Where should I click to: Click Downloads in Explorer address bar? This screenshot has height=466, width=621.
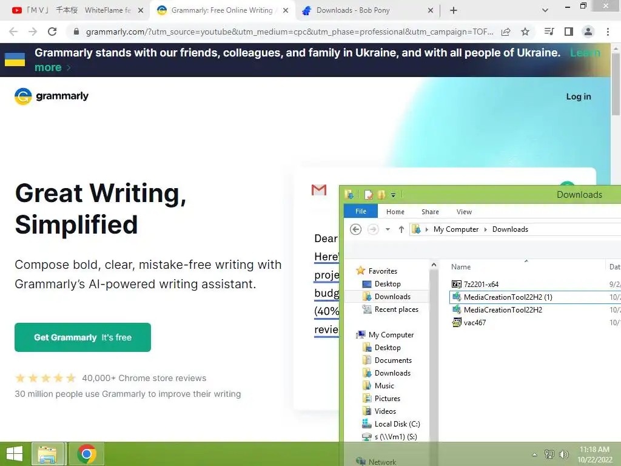click(x=510, y=229)
